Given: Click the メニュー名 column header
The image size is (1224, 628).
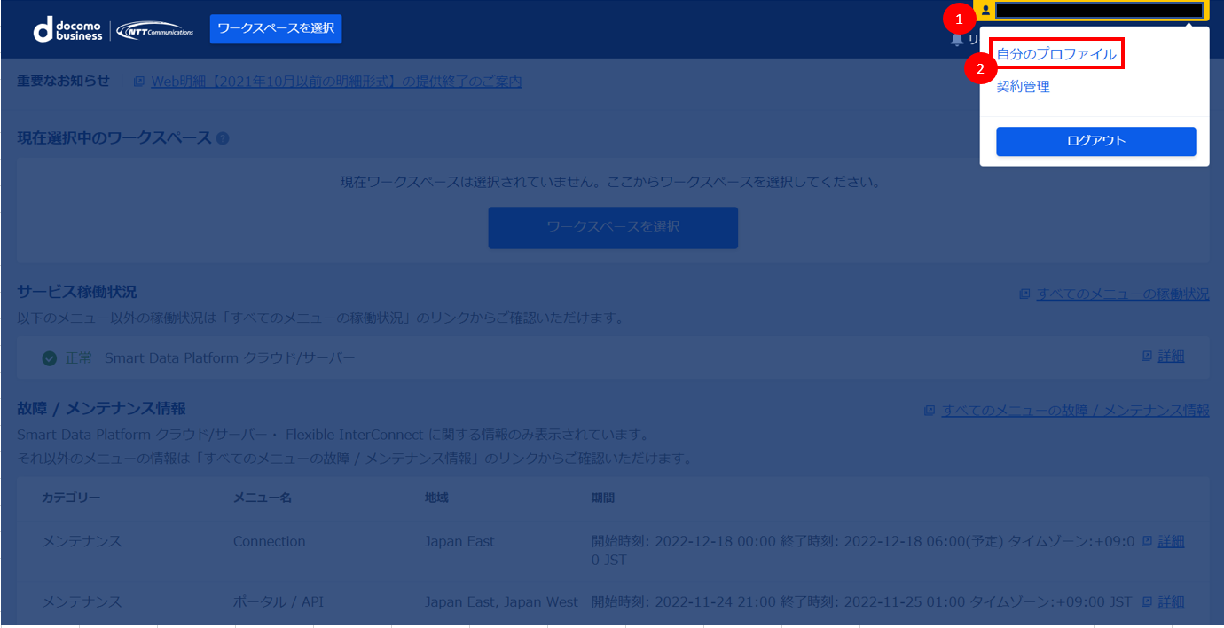Looking at the screenshot, I should tap(263, 498).
